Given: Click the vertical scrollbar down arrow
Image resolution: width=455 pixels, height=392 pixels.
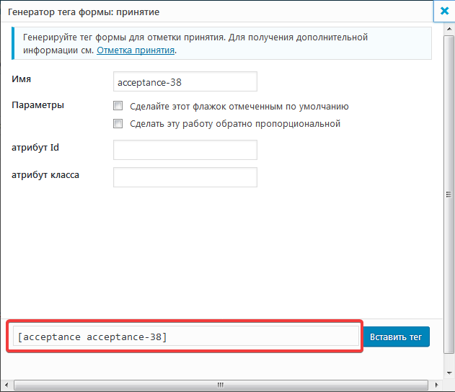Looking at the screenshot, I should (449, 373).
